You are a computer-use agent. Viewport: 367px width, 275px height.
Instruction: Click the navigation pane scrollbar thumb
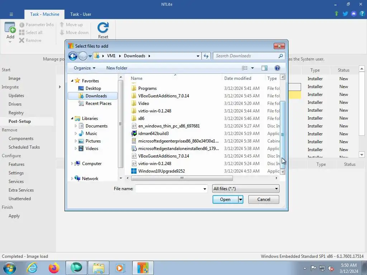point(120,124)
